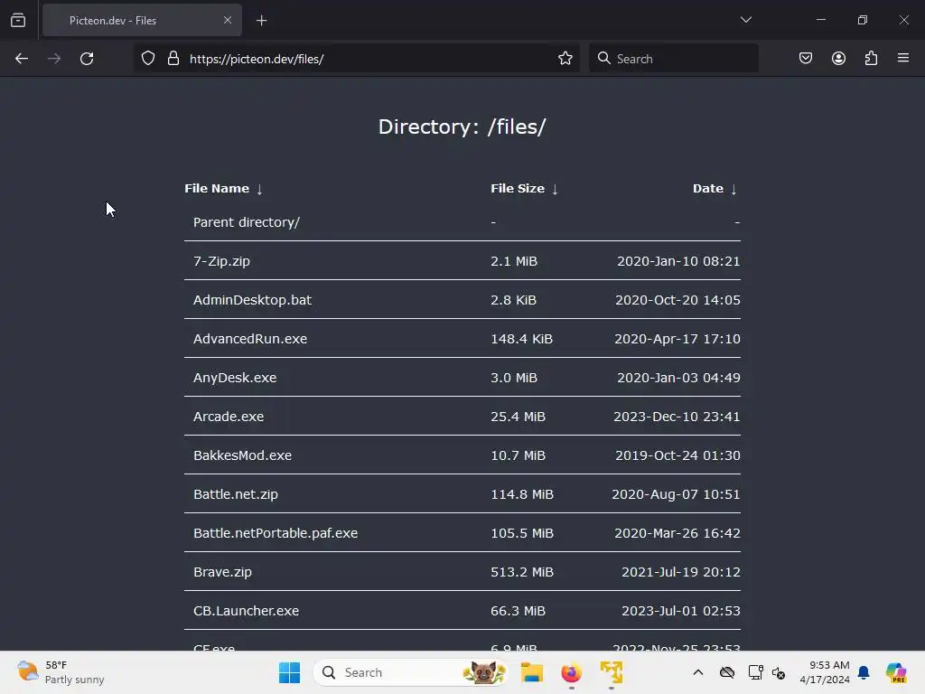Download CB.Launcher.exe
The image size is (925, 694).
click(x=246, y=611)
